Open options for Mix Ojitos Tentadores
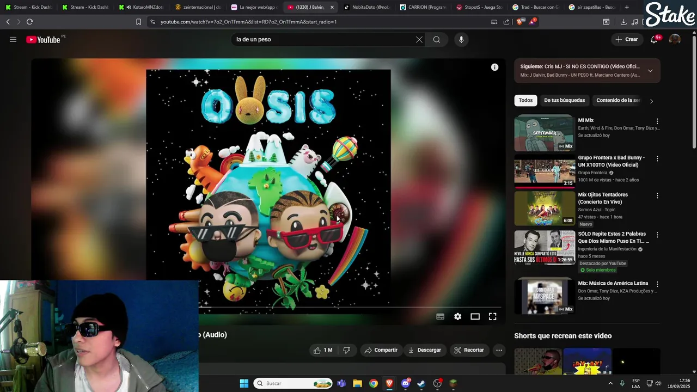The height and width of the screenshot is (392, 697). tap(657, 195)
